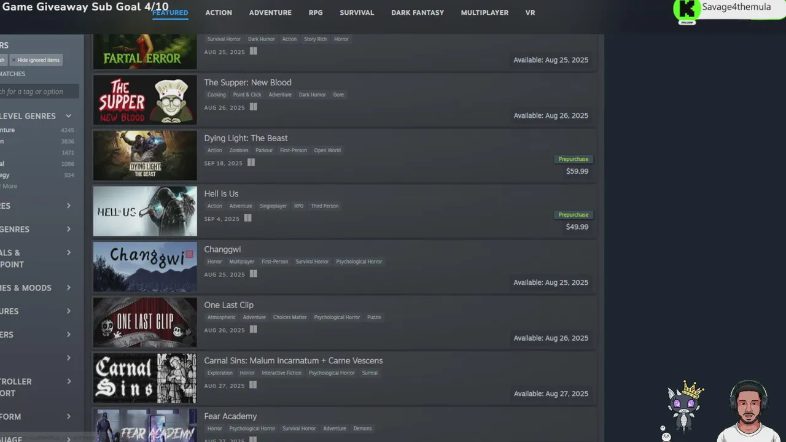Click the green Kick logo icon
The width and height of the screenshot is (786, 442).
[688, 9]
